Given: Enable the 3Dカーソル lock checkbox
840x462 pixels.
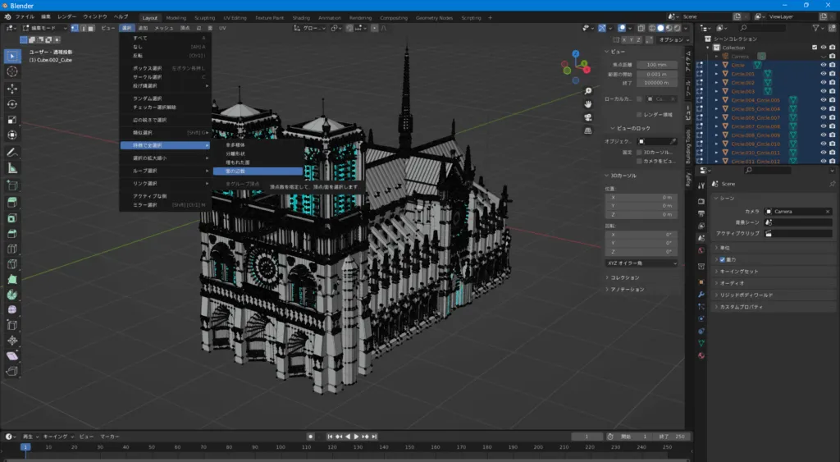Looking at the screenshot, I should pos(639,152).
